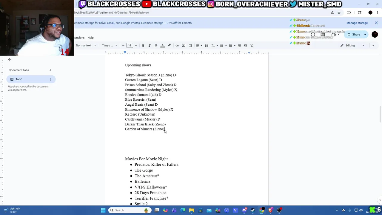Apply a checklist using the checklist icon
Image resolution: width=382 pixels, height=215 pixels.
click(x=213, y=45)
